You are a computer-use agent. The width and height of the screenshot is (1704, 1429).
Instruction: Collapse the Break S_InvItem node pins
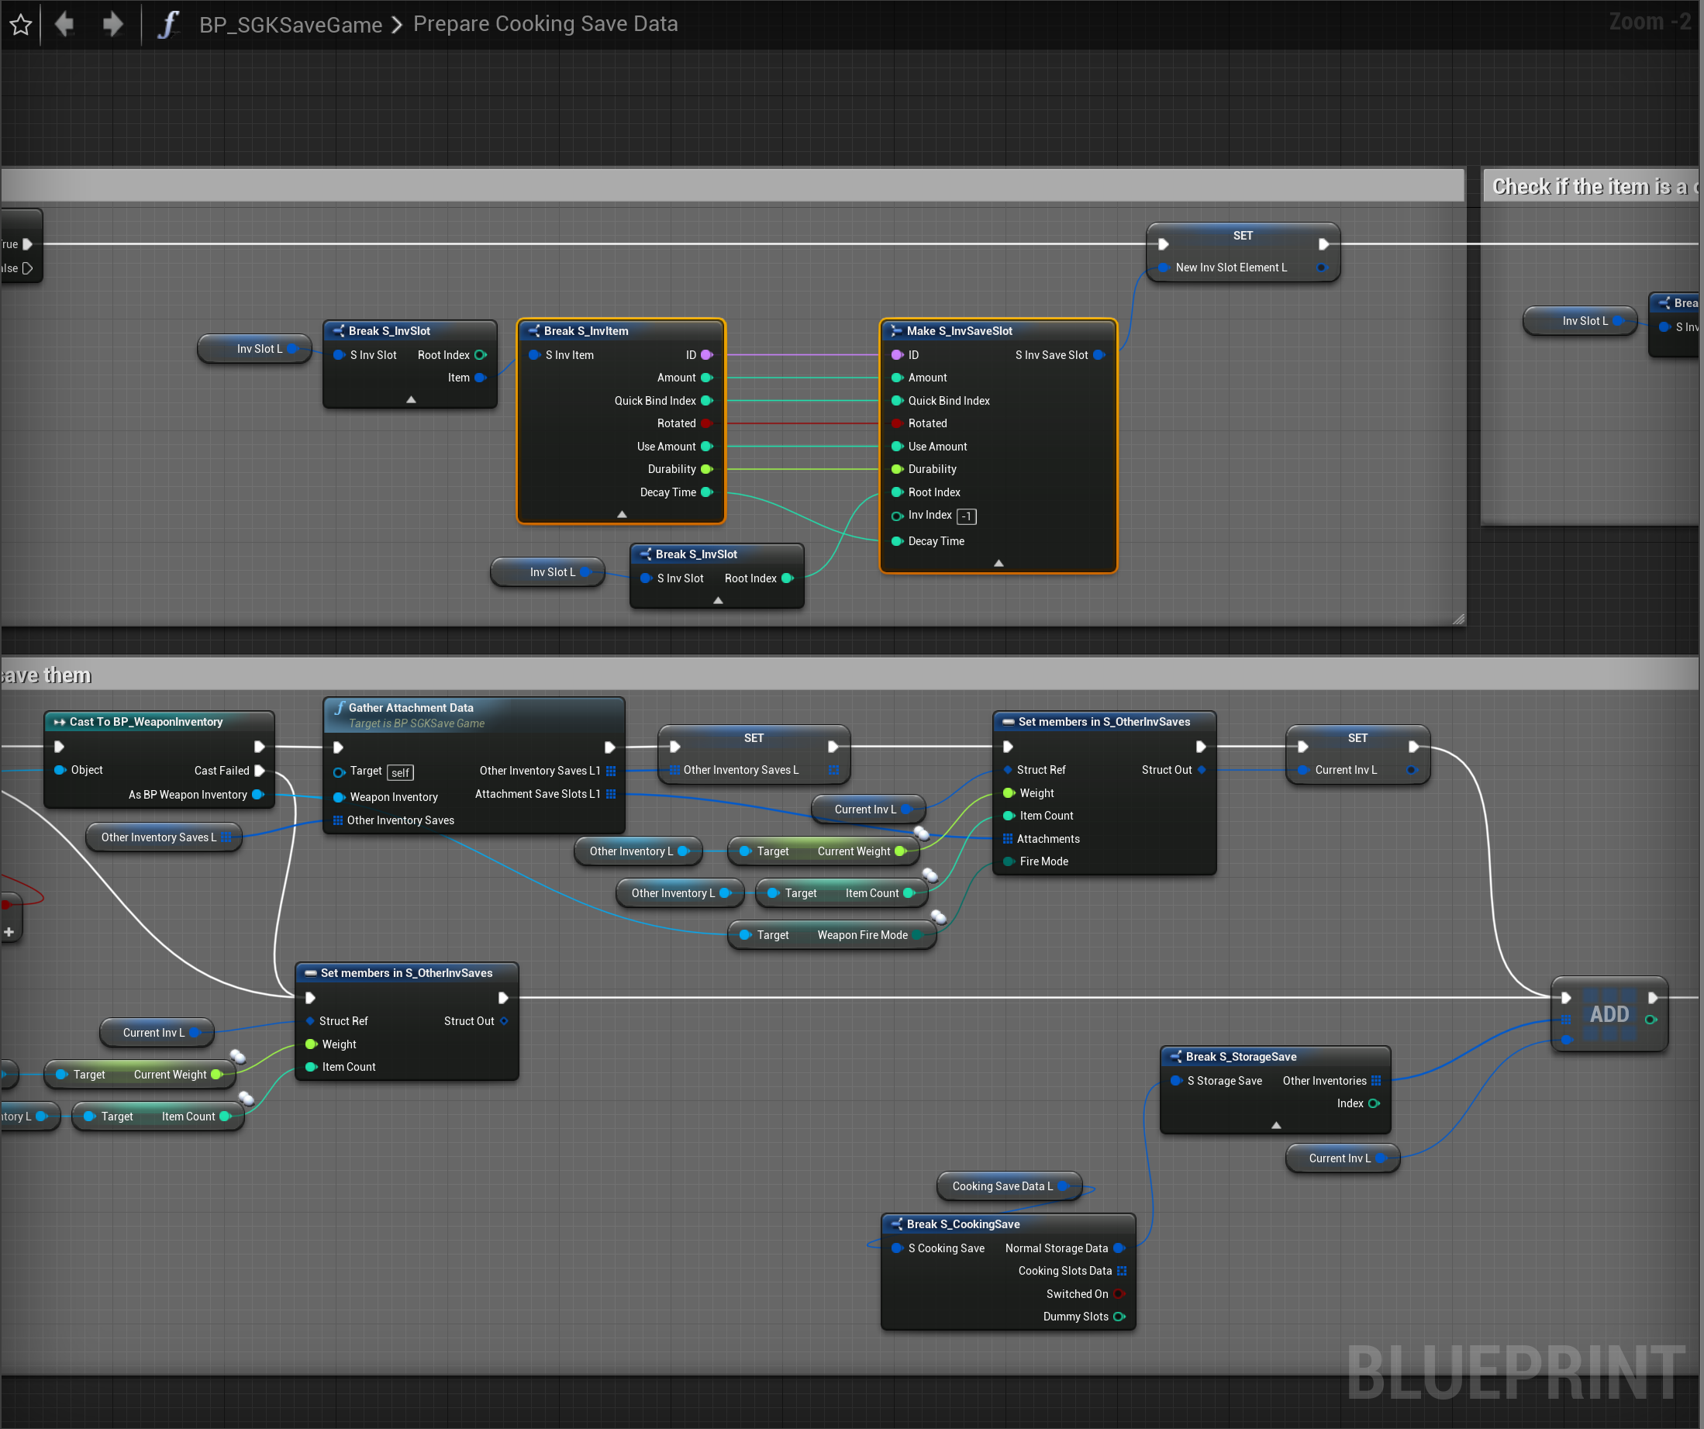click(622, 515)
